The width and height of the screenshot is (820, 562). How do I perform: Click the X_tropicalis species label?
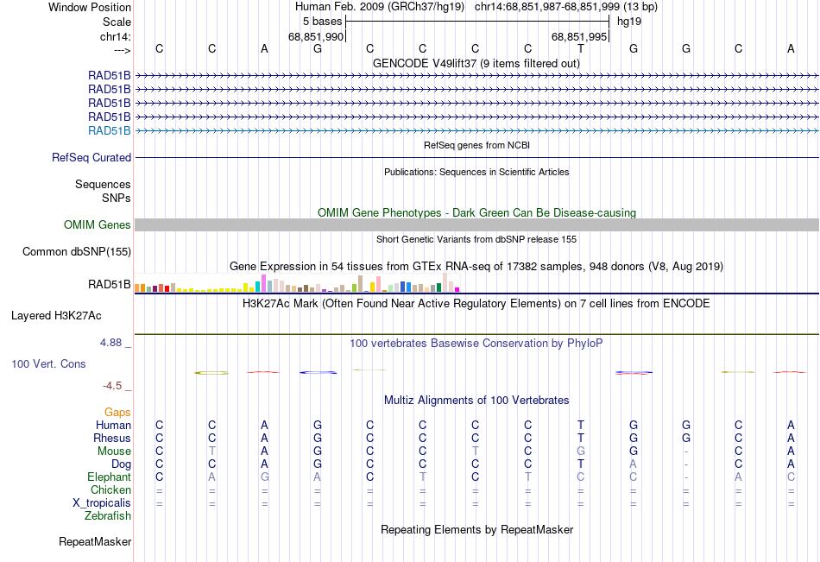coord(102,503)
